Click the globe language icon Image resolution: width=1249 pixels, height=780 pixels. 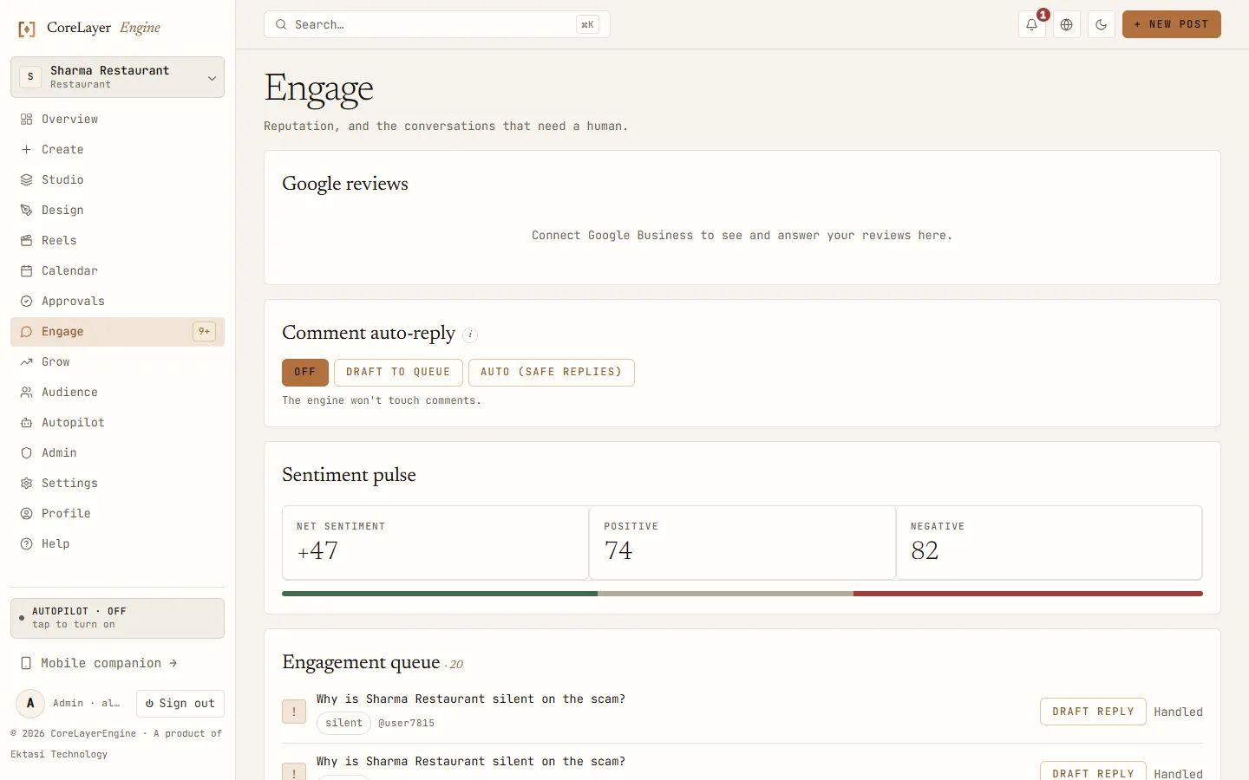point(1066,24)
